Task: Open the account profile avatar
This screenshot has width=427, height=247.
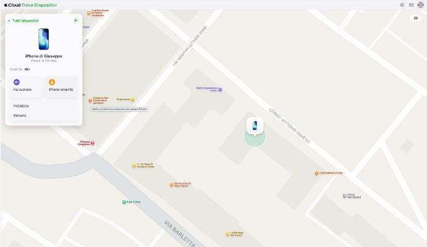Action: click(x=421, y=5)
